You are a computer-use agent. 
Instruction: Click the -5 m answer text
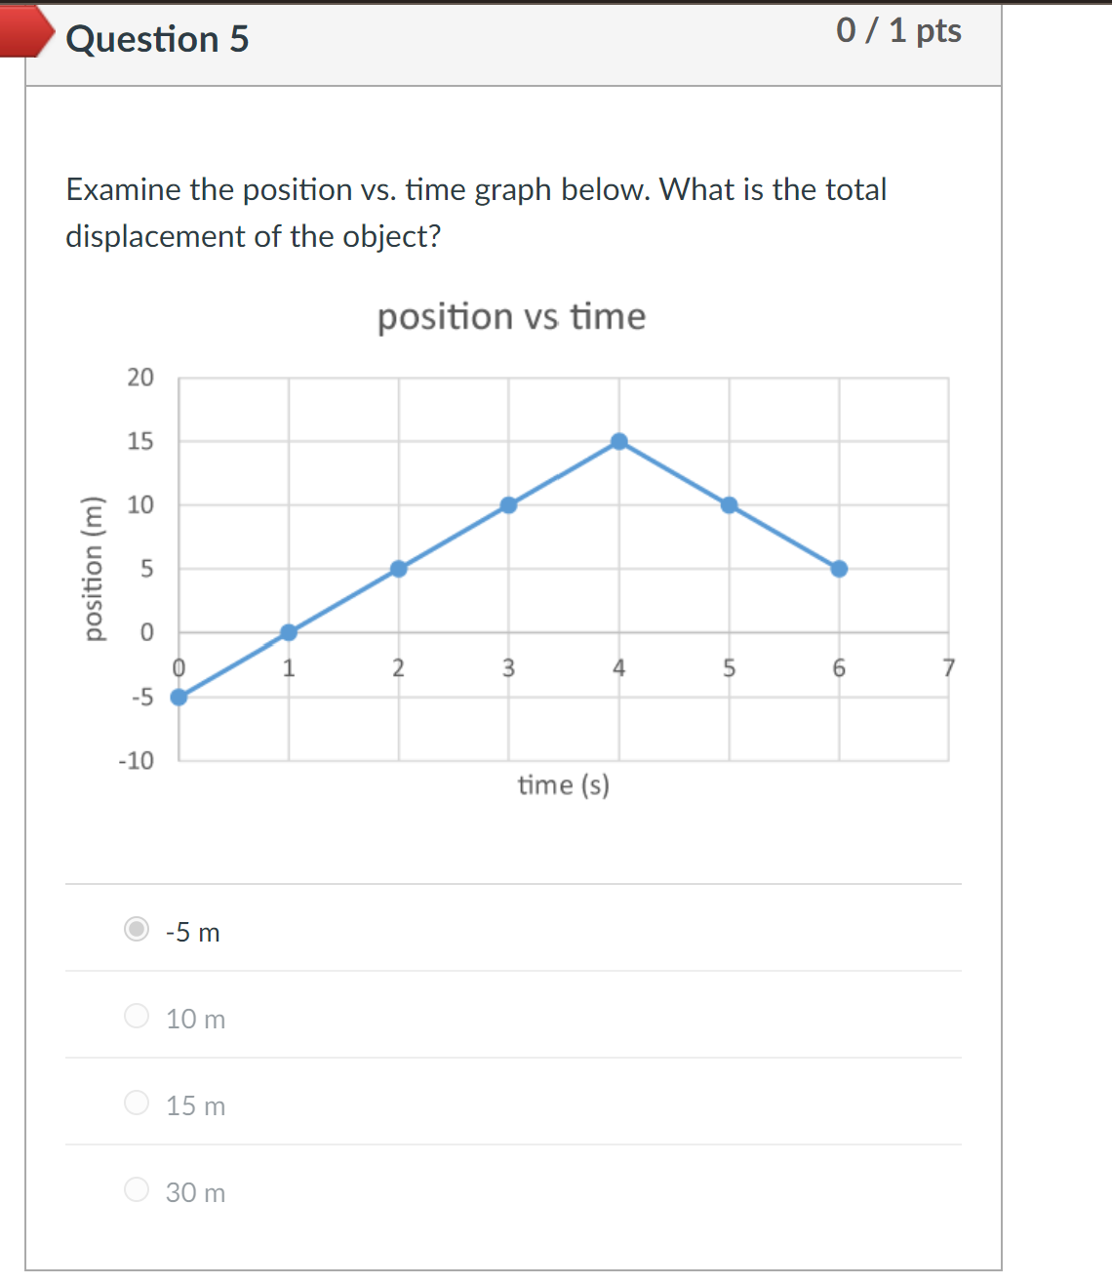click(x=191, y=932)
